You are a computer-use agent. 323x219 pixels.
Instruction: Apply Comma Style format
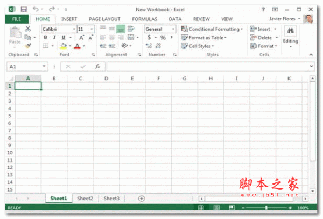171,38
